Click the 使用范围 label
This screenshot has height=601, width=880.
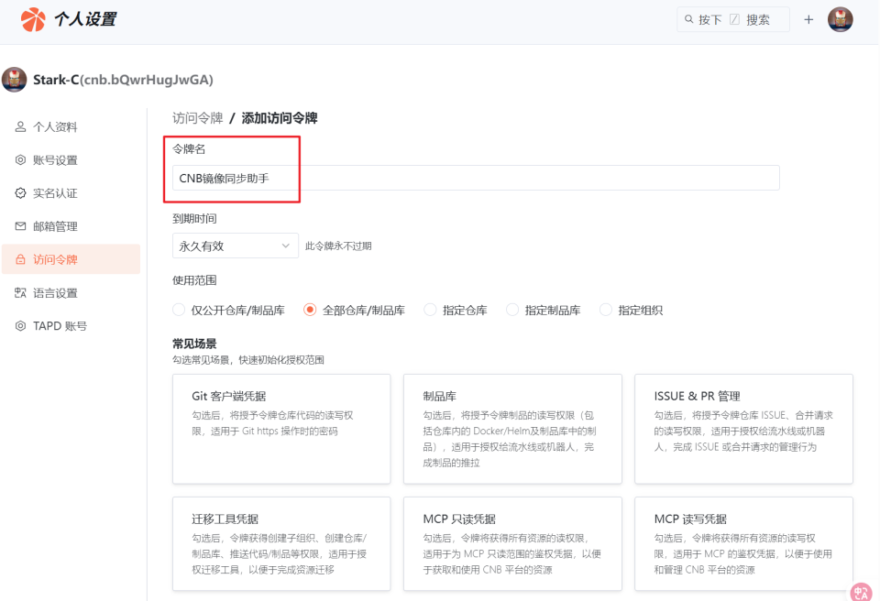(x=194, y=280)
